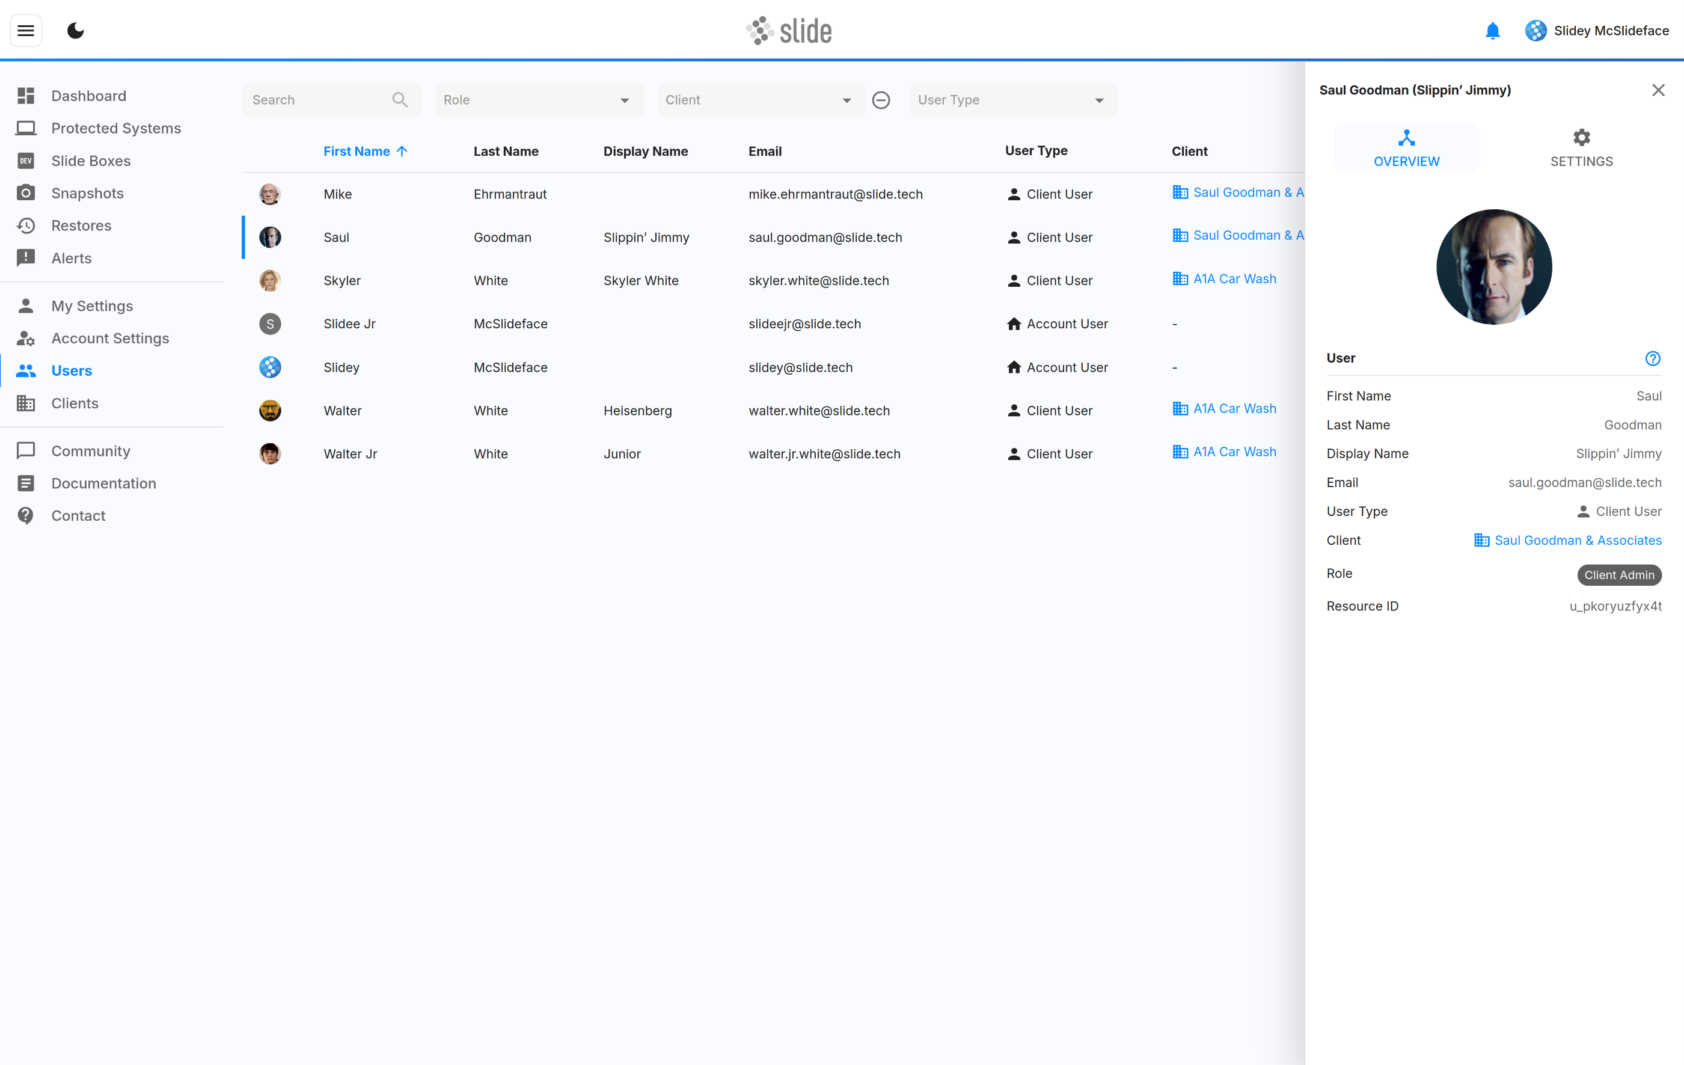Click the My Settings person icon

coord(26,305)
